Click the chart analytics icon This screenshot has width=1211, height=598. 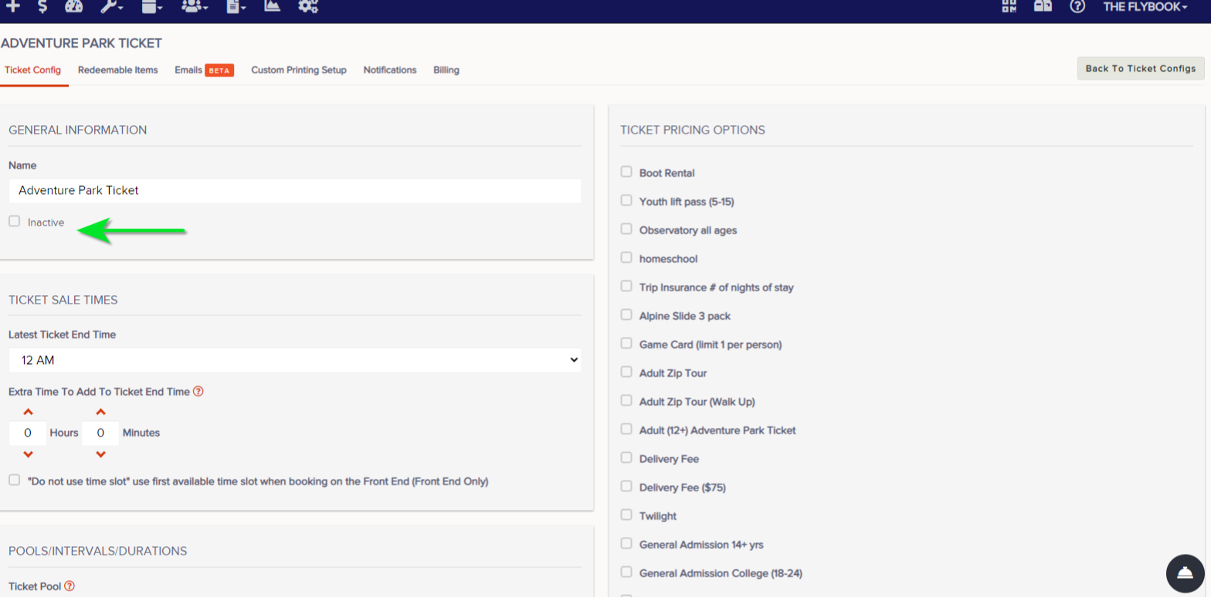[272, 6]
